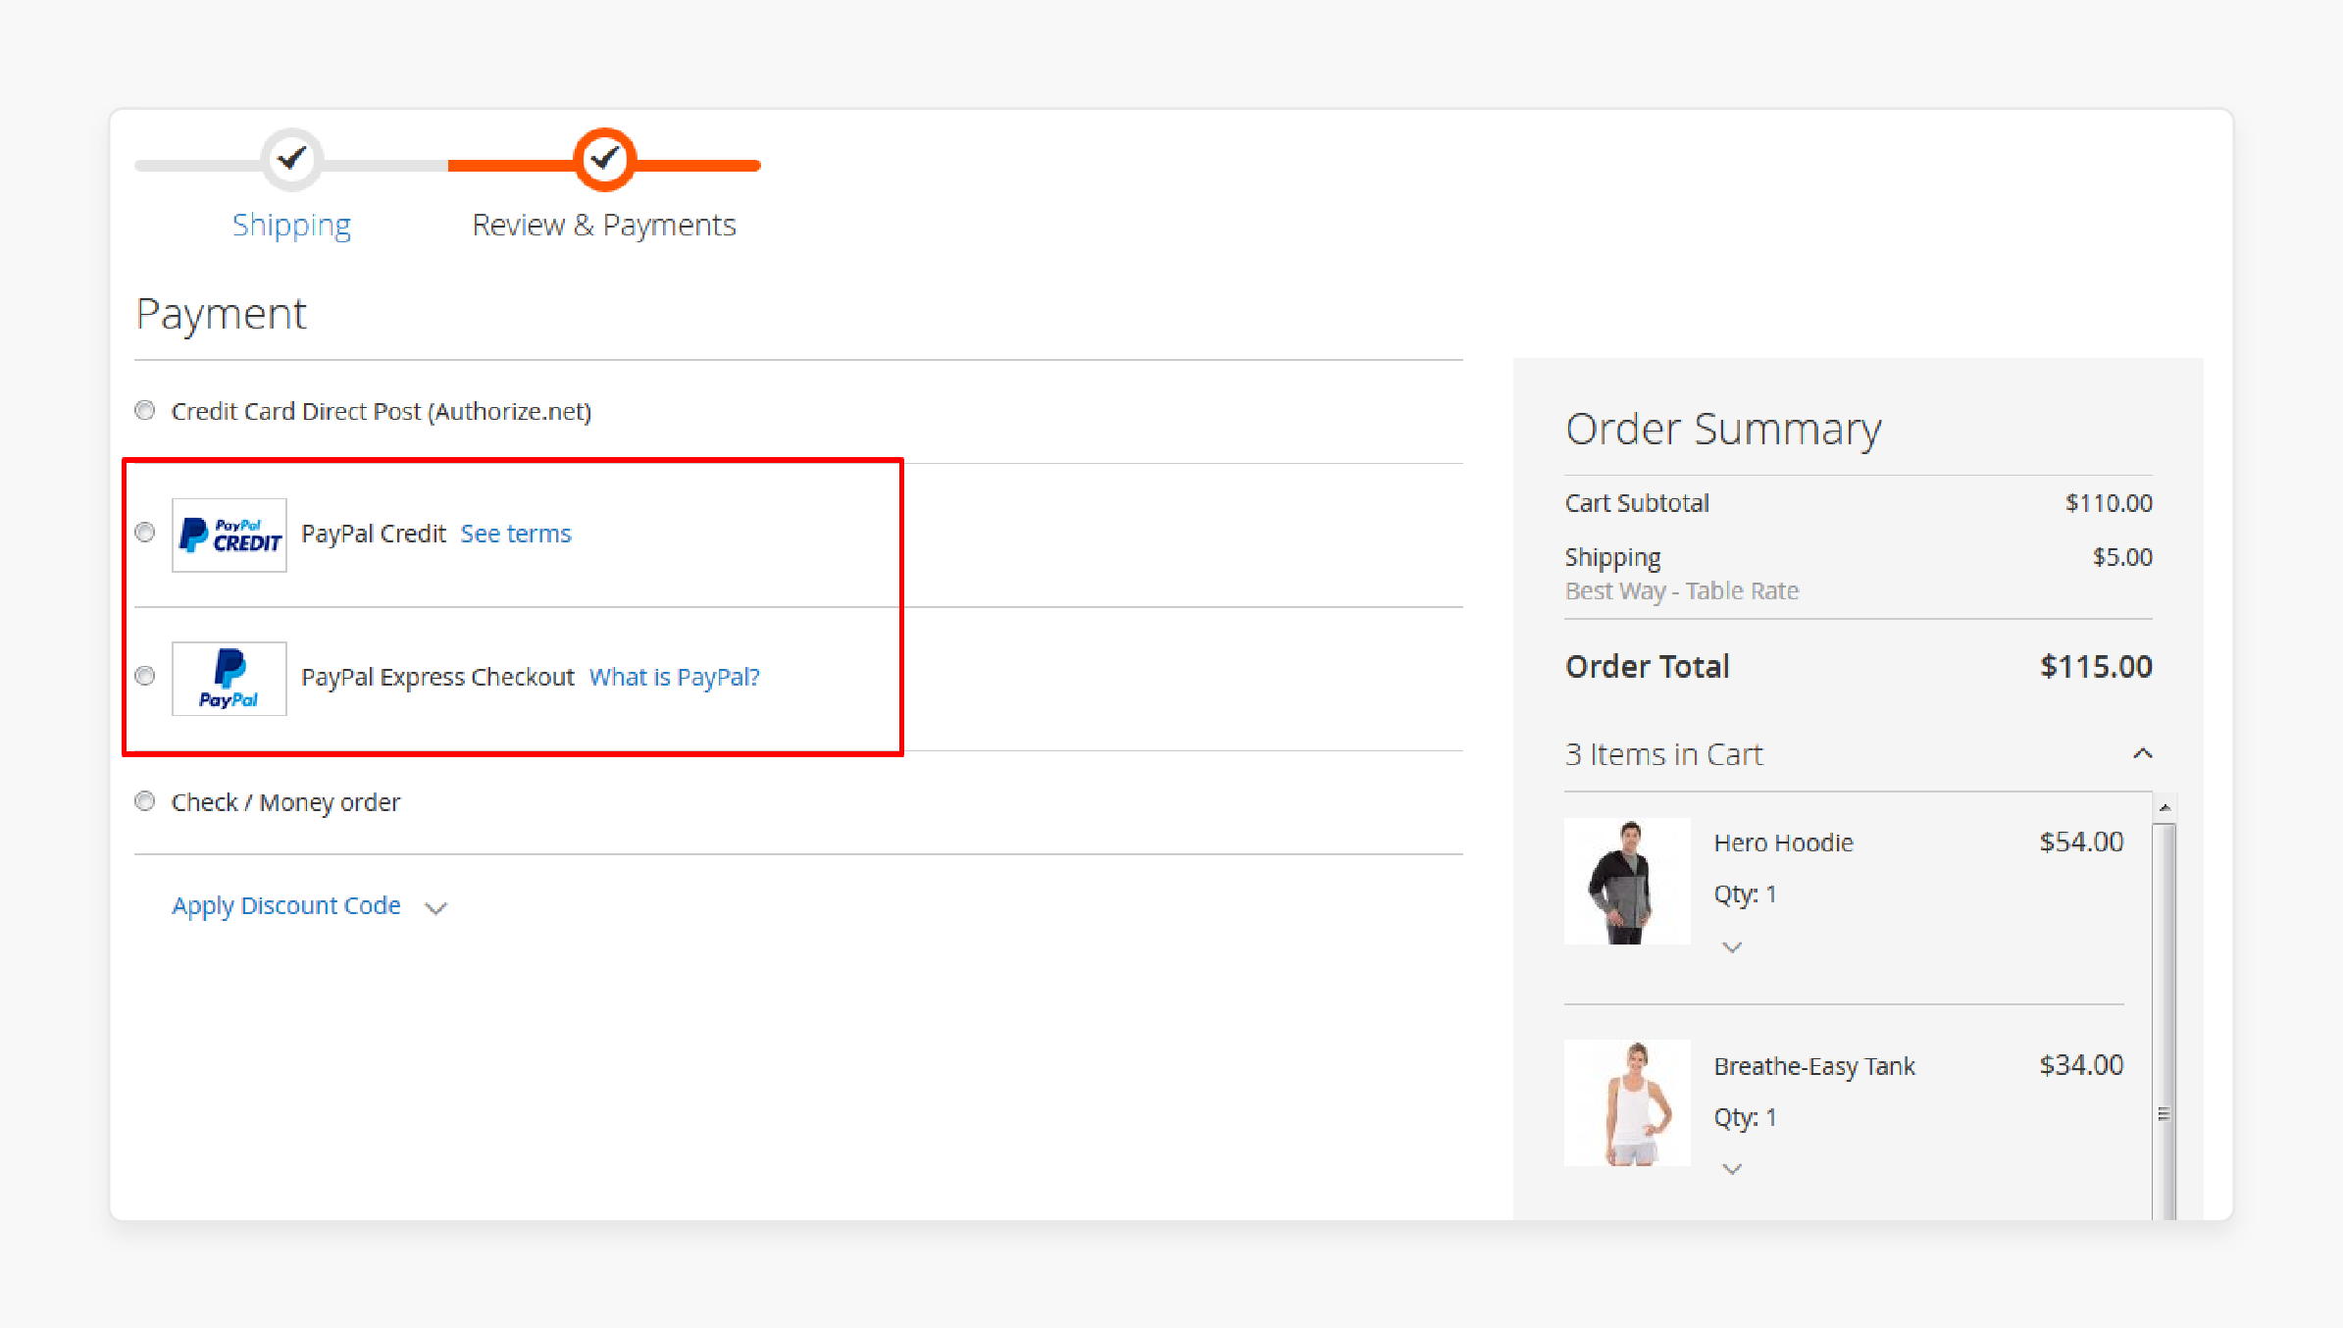Open the PayPal Credit See terms link
This screenshot has width=2343, height=1328.
pos(516,534)
